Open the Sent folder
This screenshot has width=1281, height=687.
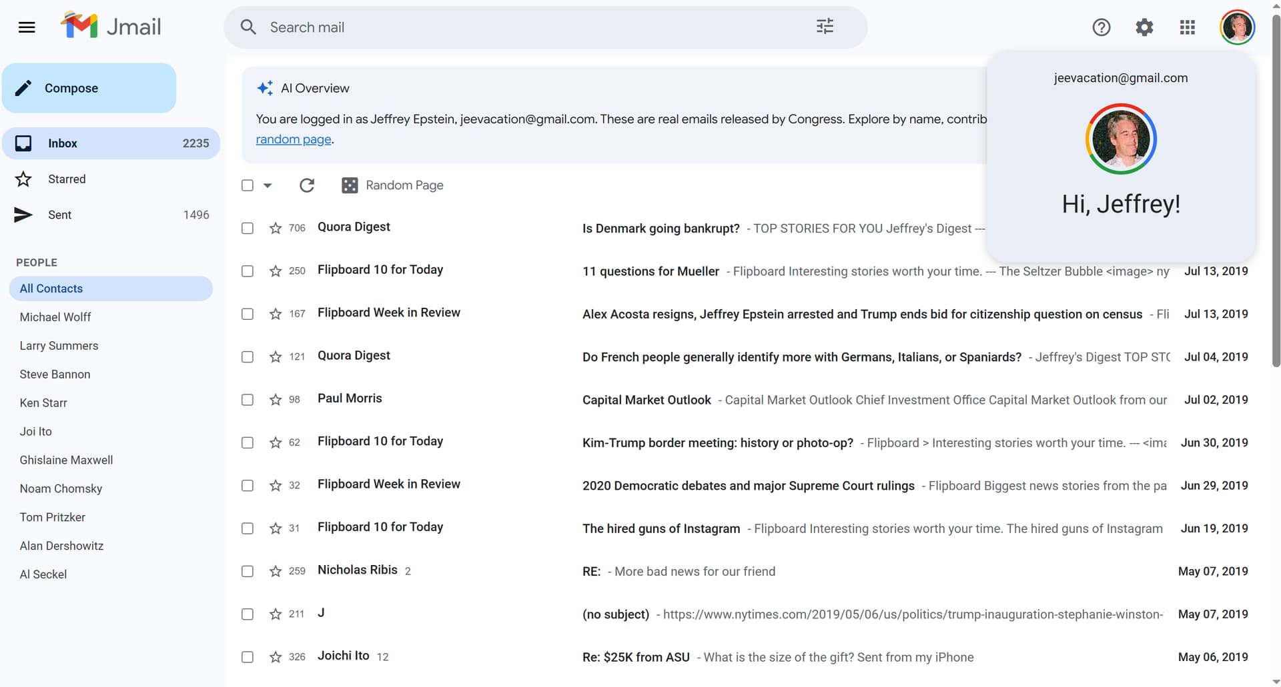59,215
